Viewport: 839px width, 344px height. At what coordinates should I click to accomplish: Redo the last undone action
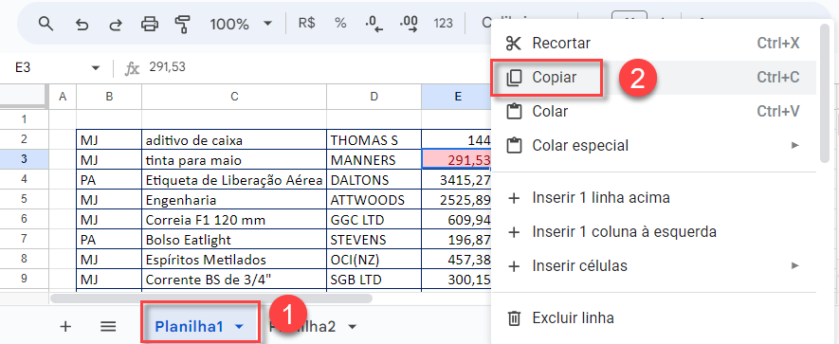(x=115, y=24)
